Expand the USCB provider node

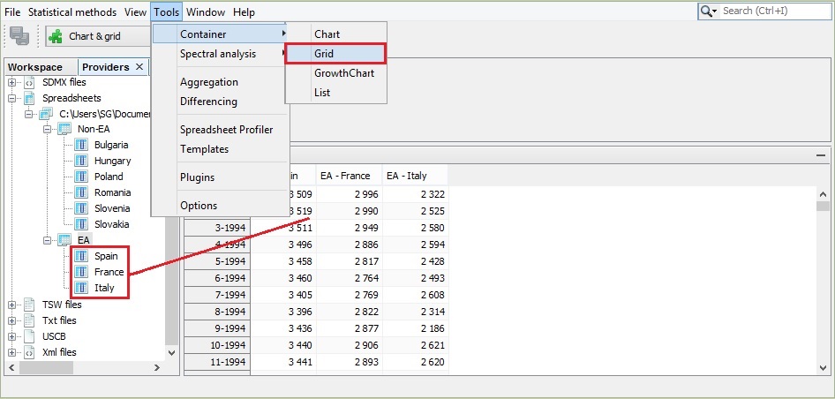click(x=13, y=336)
